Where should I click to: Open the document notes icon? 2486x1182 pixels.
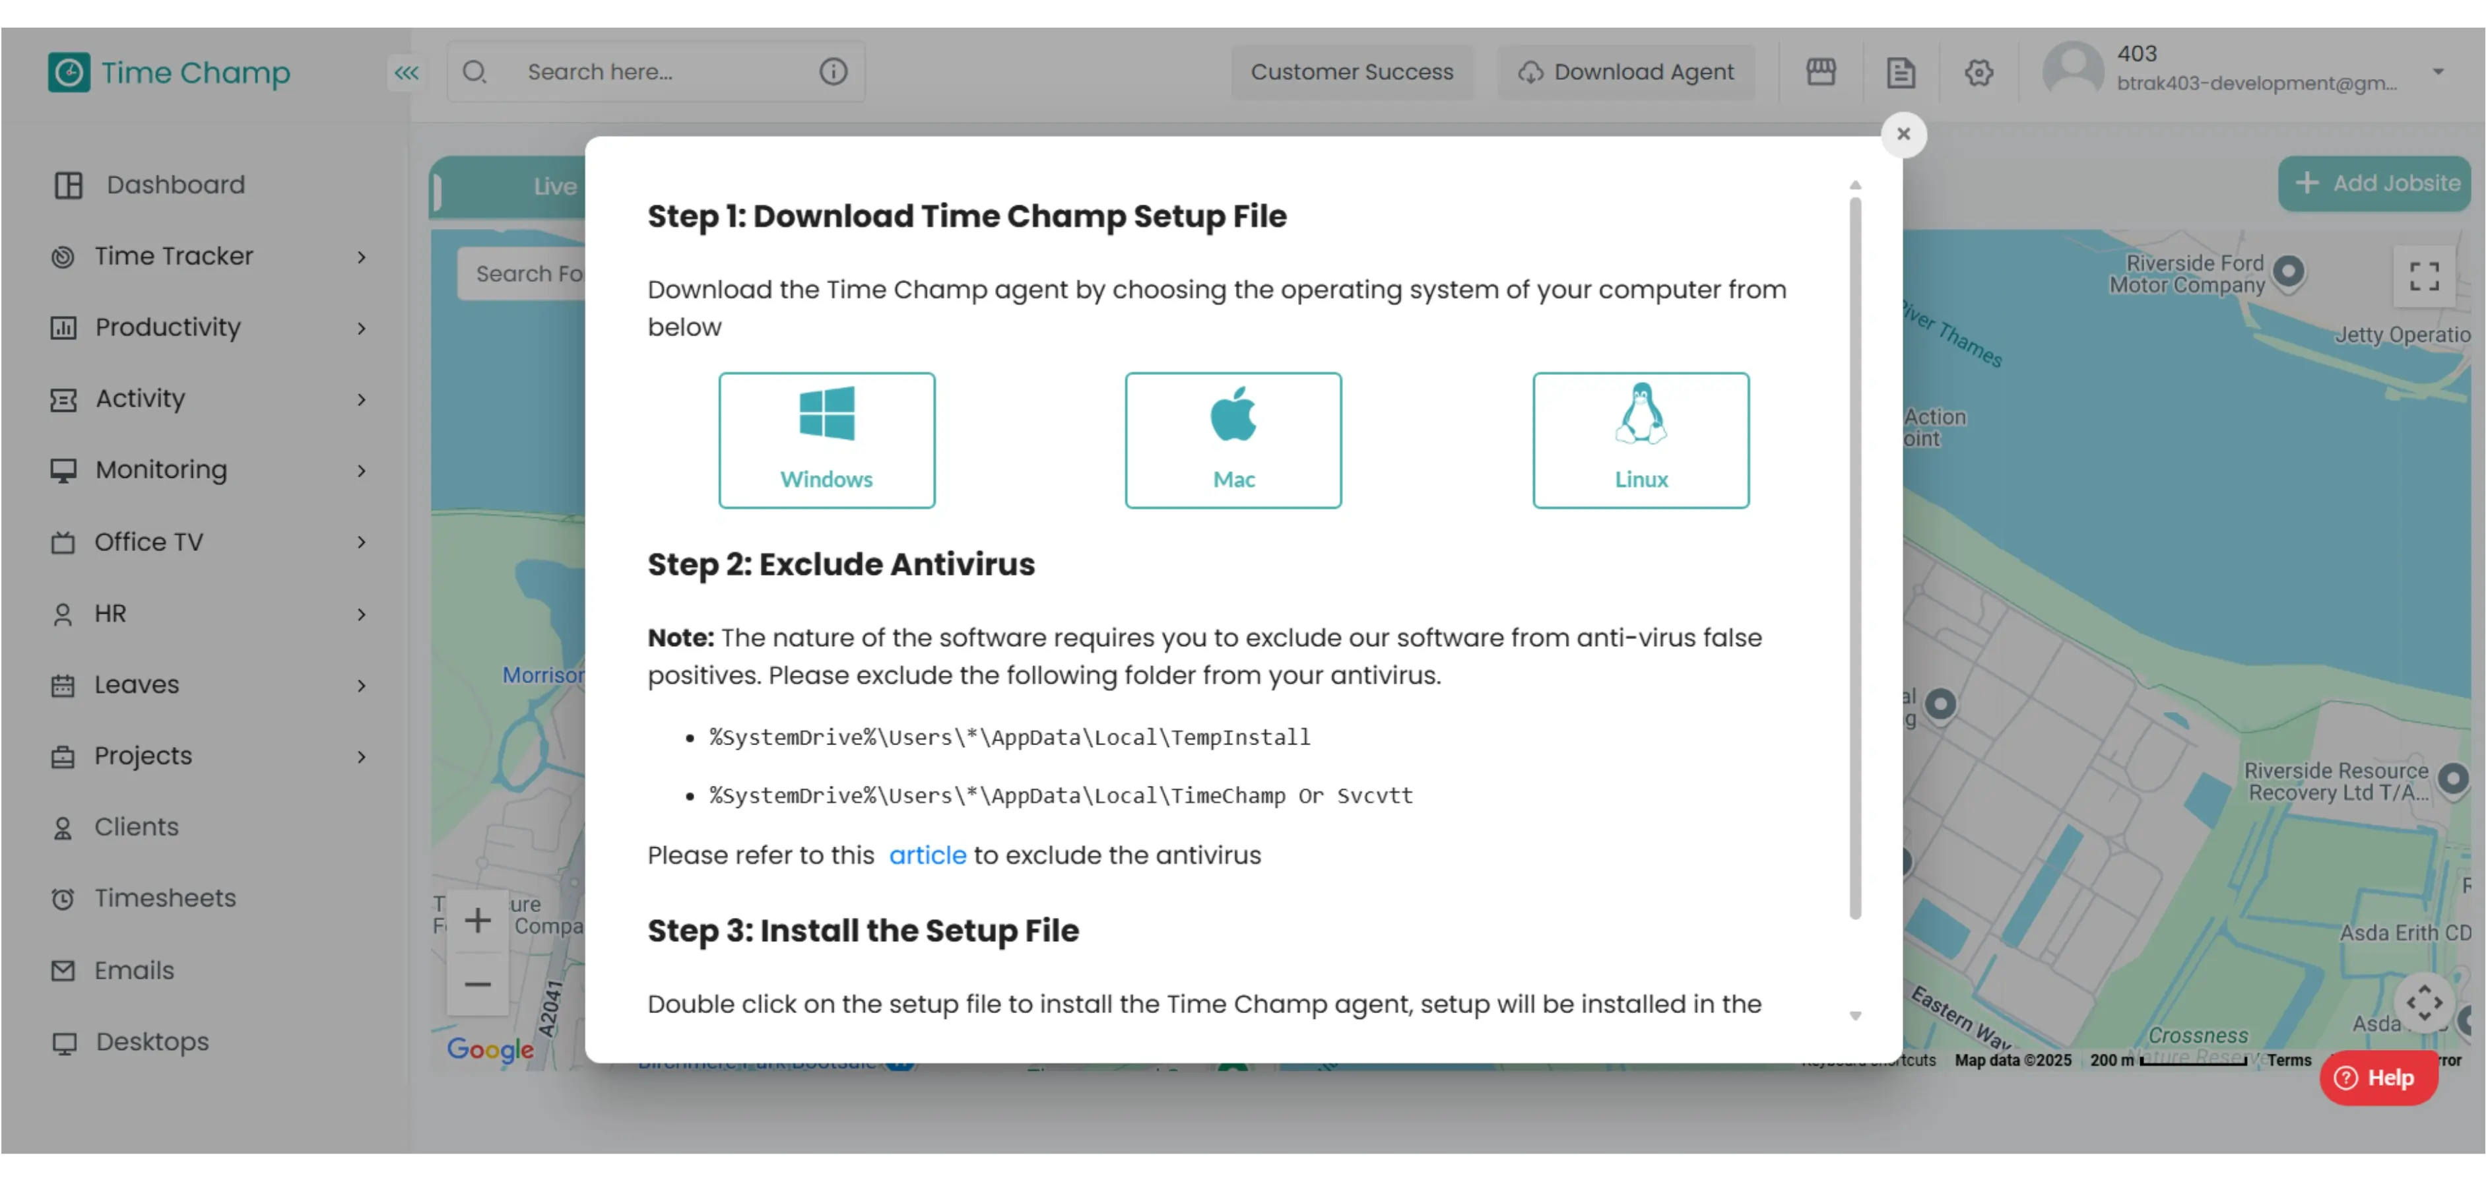pos(1900,73)
